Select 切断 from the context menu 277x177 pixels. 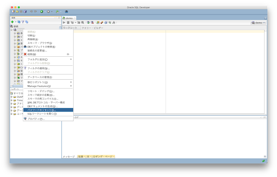48,35
